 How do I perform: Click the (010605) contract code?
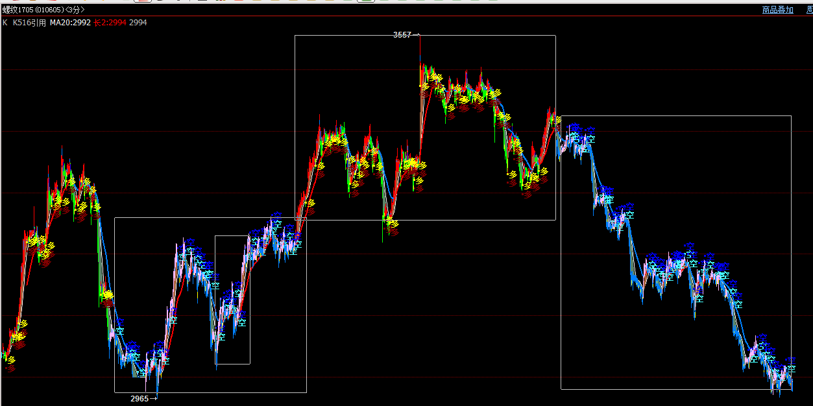(50, 10)
